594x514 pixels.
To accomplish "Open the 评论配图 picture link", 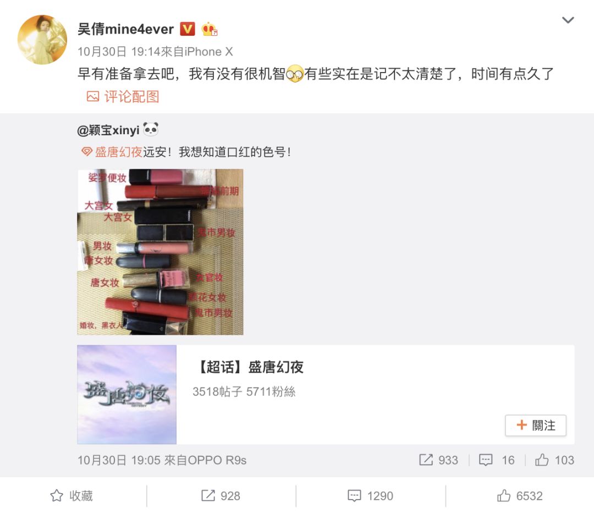I will point(123,97).
